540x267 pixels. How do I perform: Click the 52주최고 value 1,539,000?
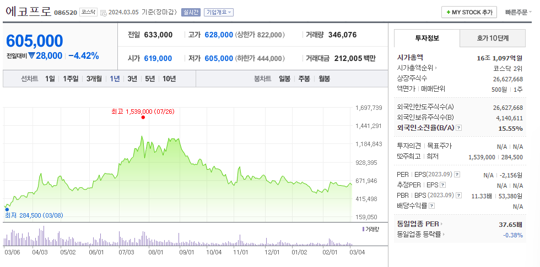(x=482, y=157)
